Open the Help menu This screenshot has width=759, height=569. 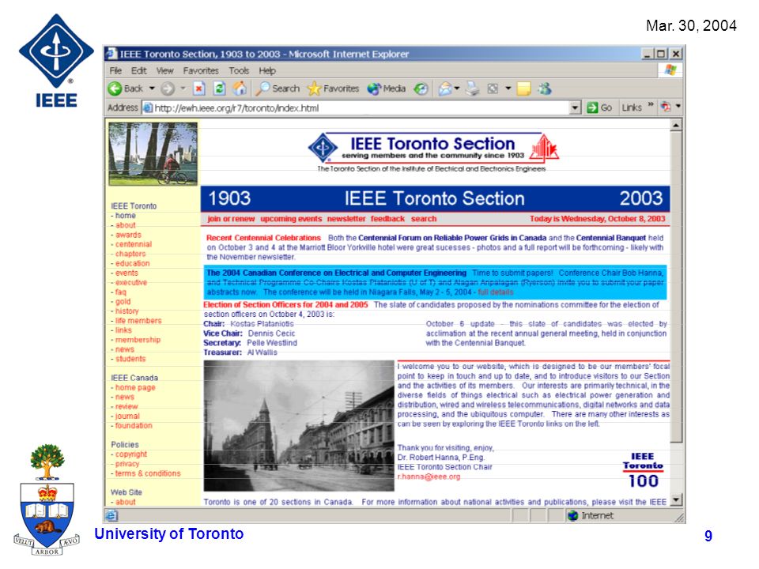[266, 70]
